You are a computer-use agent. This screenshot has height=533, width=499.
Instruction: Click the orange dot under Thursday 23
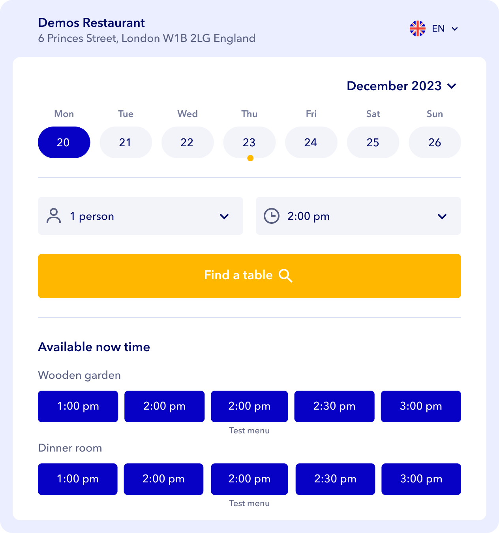250,158
